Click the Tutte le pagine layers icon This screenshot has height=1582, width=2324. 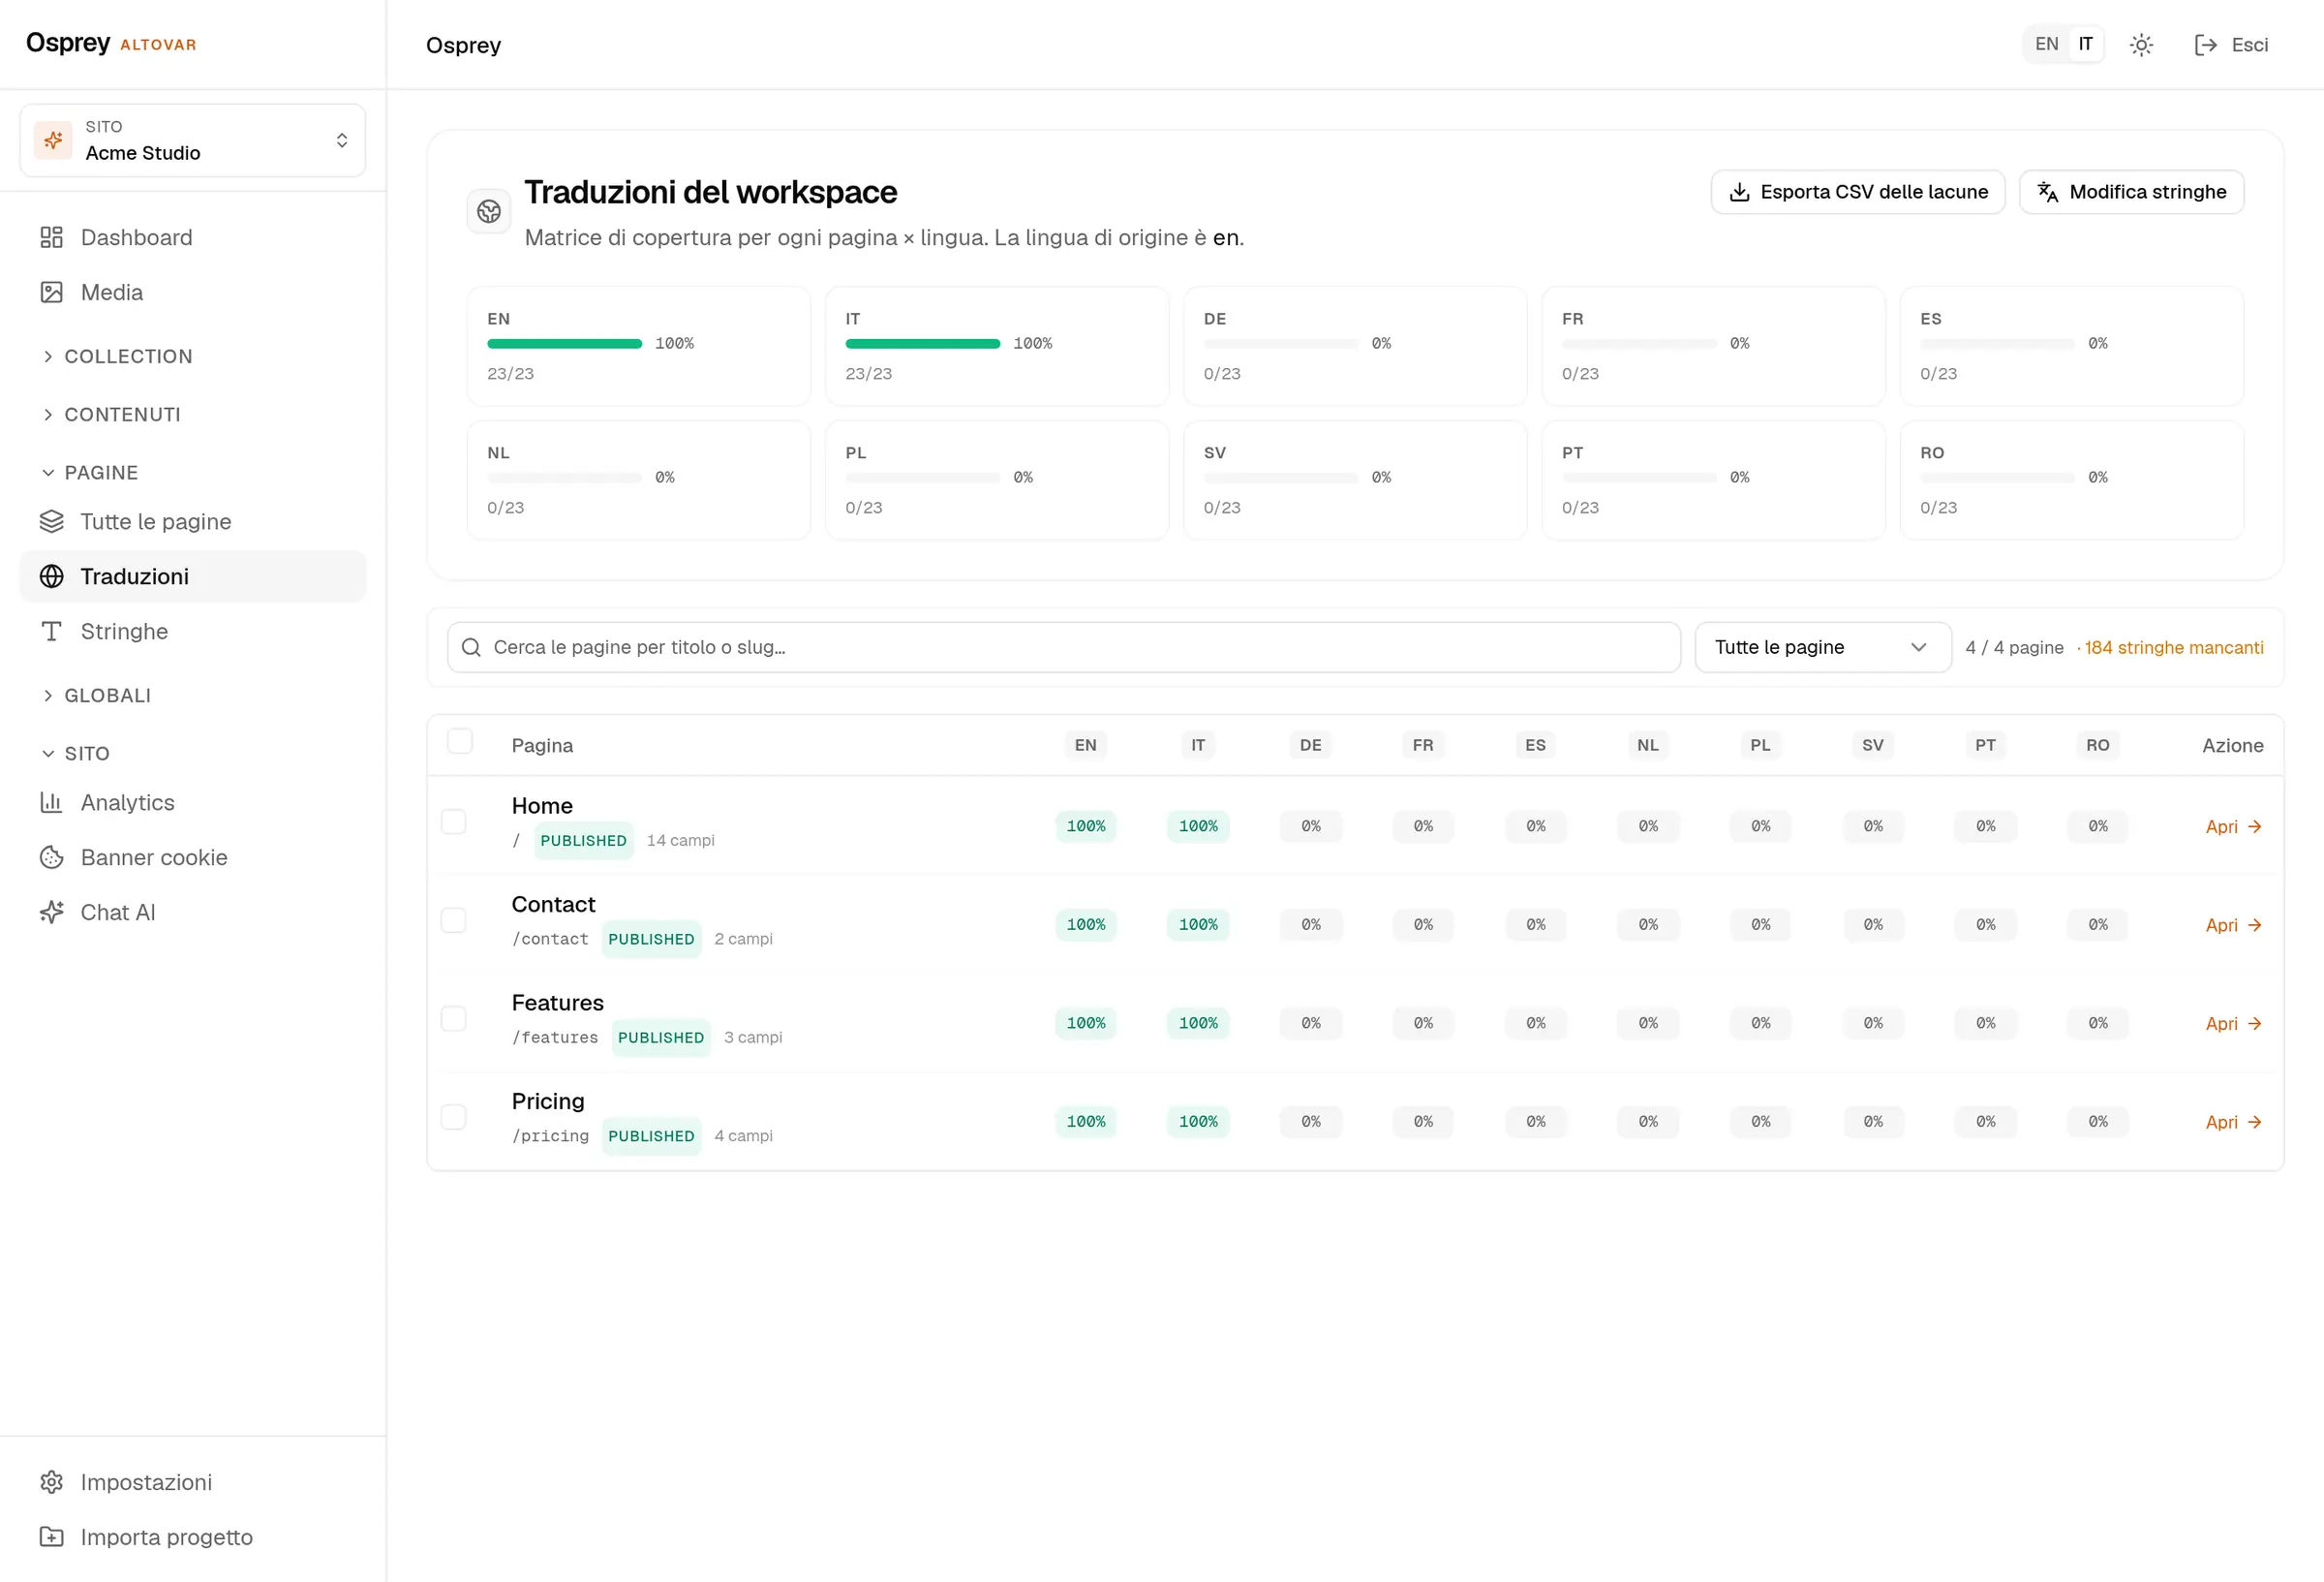coord(51,521)
